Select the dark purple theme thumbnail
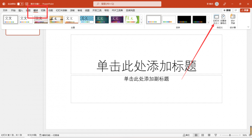Viewport: 252px width, 138px height. click(x=117, y=19)
